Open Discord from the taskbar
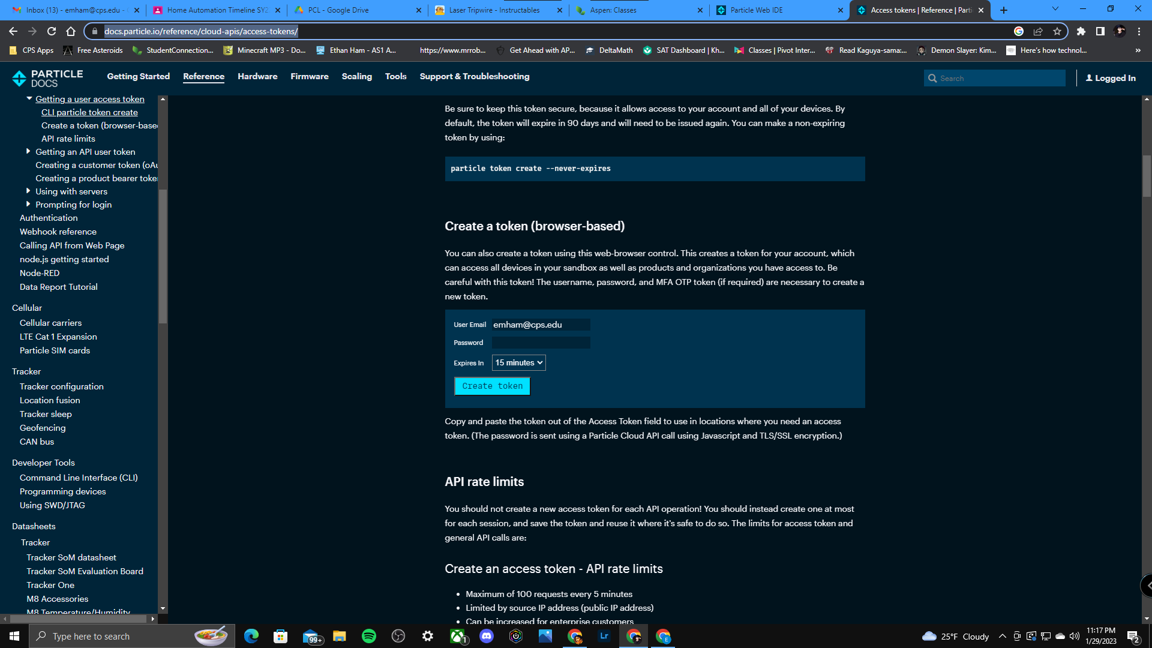 pyautogui.click(x=487, y=637)
